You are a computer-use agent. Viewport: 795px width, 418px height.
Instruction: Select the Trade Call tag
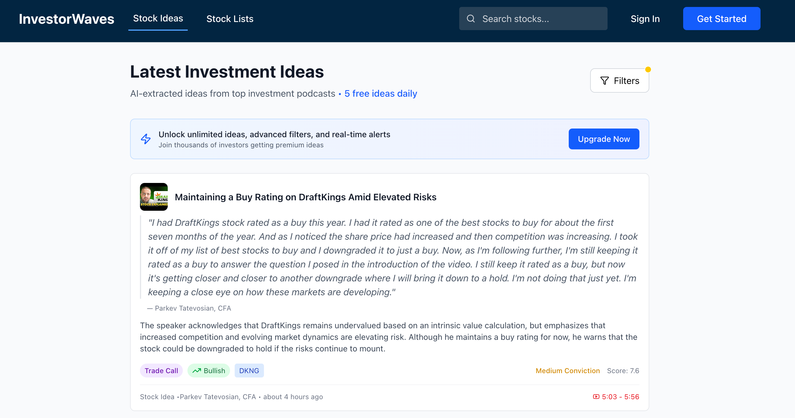pyautogui.click(x=161, y=371)
